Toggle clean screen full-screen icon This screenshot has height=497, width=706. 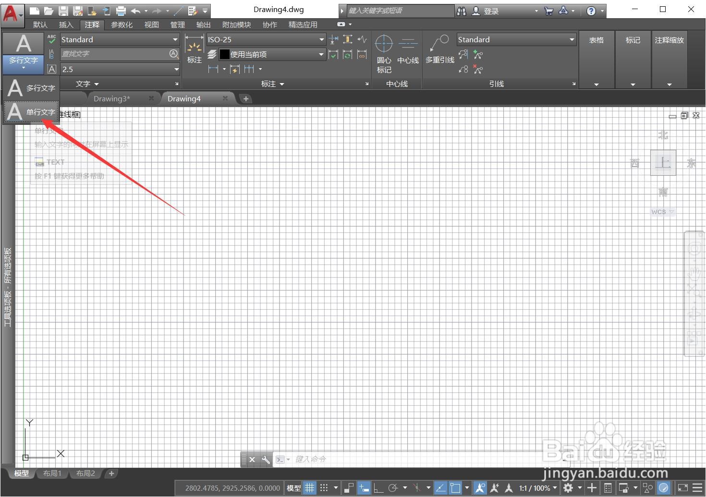pos(683,488)
